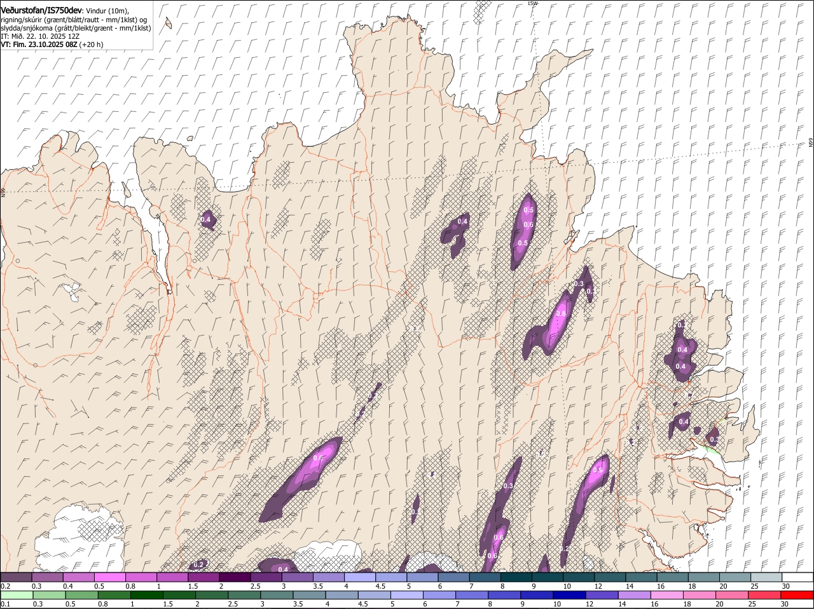Pick the upper-row swatch between 25 and 30

[x=767, y=577]
